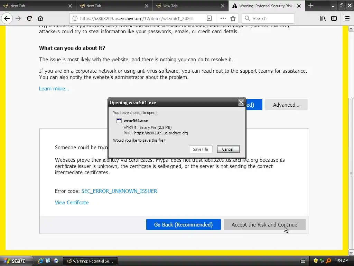The image size is (354, 266).
Task: Open page actions three-dot menu
Action: tap(223, 18)
